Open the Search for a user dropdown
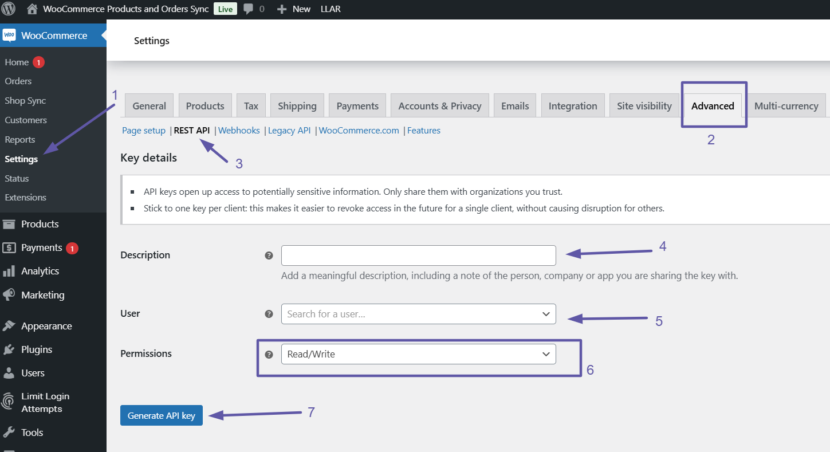The height and width of the screenshot is (452, 830). coord(418,314)
